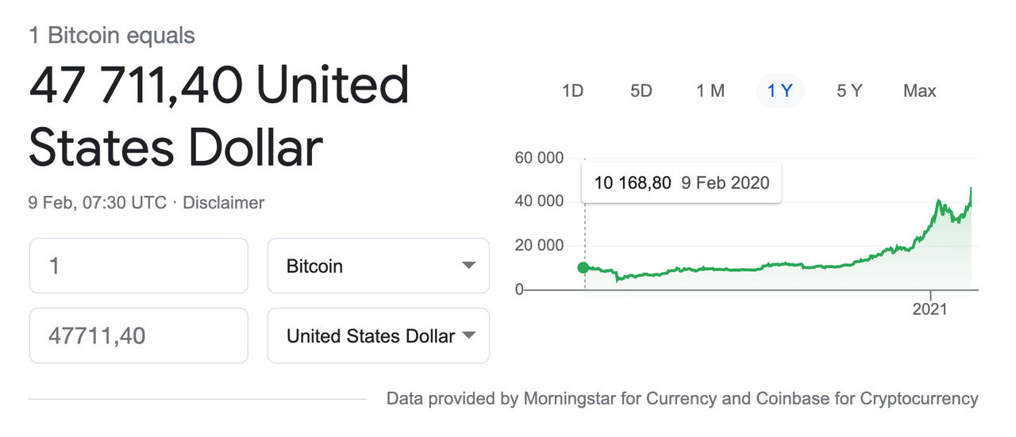Viewport: 1016px width, 437px height.
Task: Click the 60 000 y-axis label
Action: 539,158
